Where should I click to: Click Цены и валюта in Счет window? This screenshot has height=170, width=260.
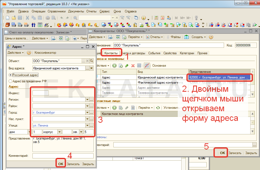coord(17,38)
